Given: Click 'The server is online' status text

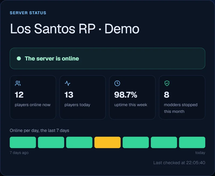Looking at the screenshot, I should [52, 59].
